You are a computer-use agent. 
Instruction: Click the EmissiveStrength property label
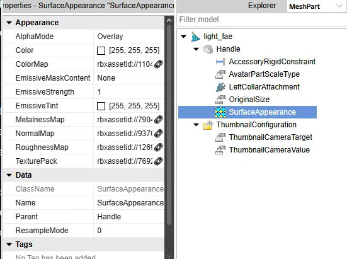pos(45,92)
